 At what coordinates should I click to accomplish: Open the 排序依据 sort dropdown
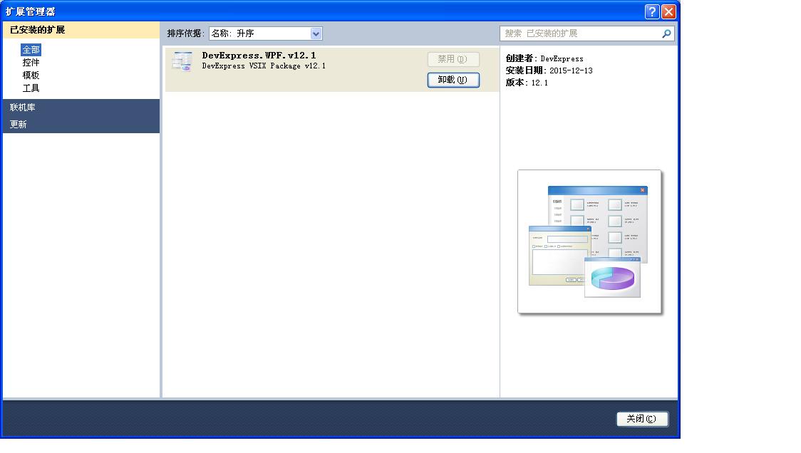[x=266, y=33]
